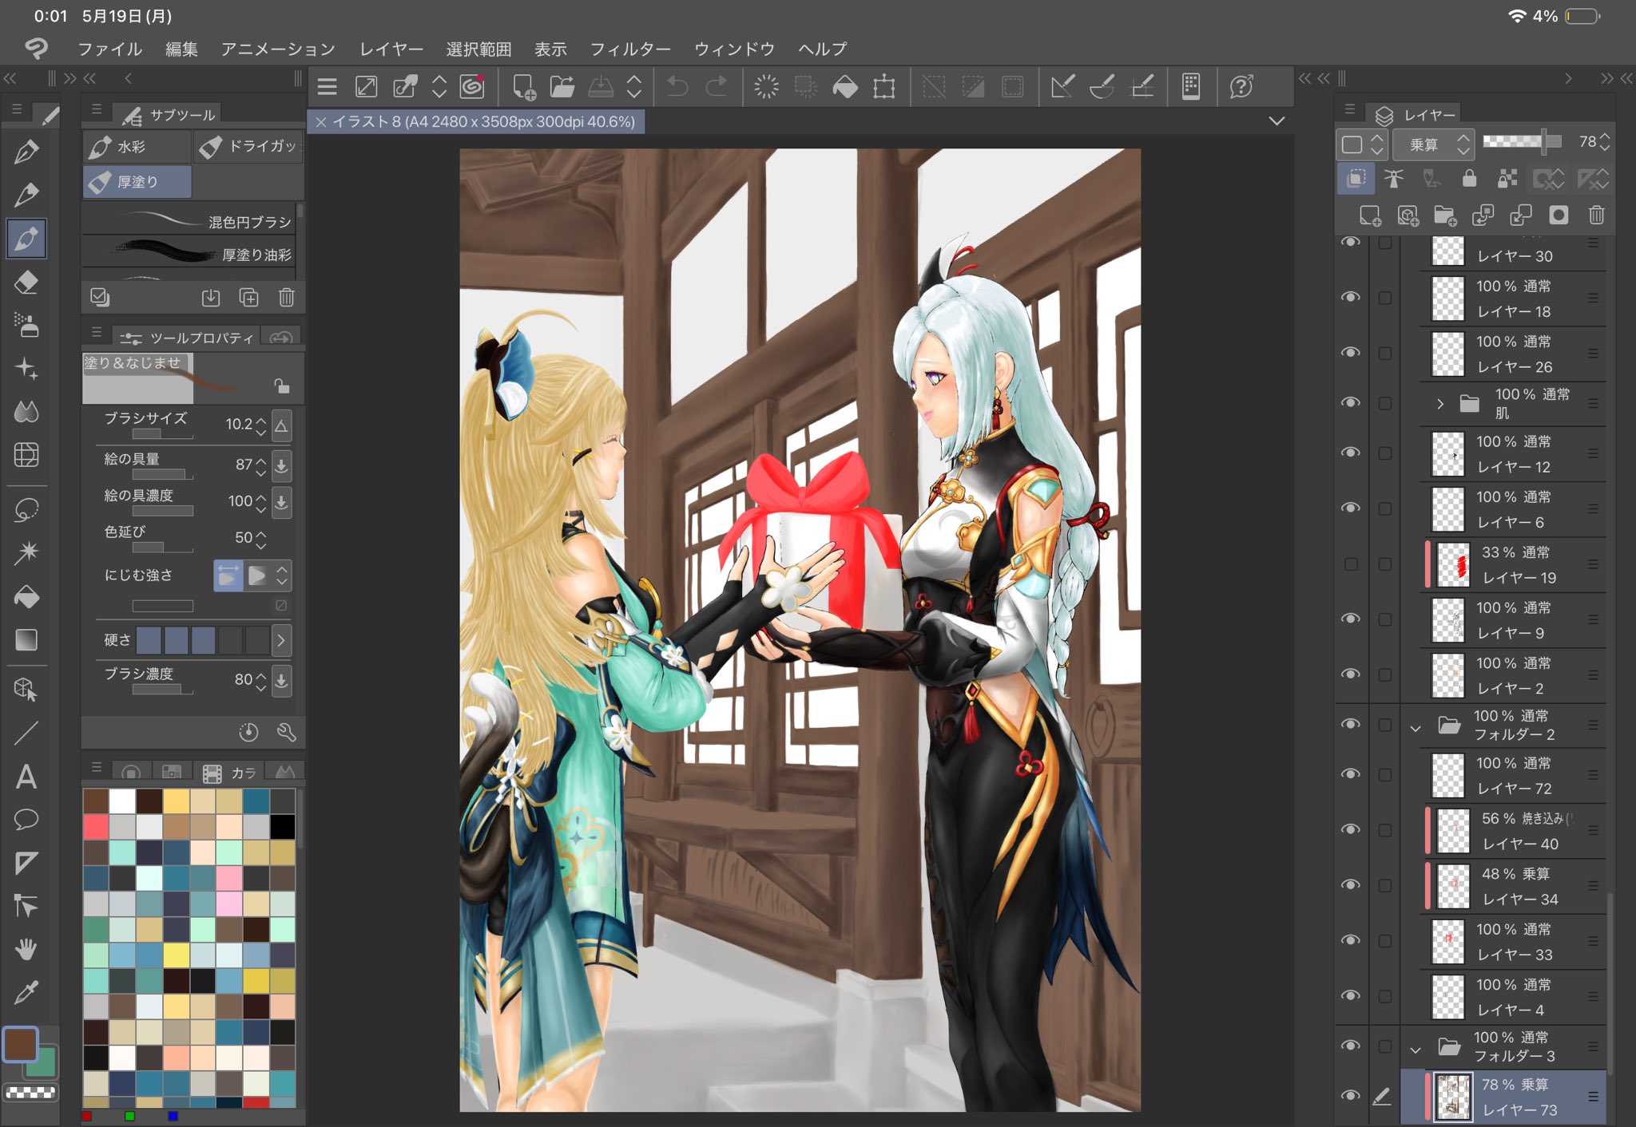The width and height of the screenshot is (1636, 1127).
Task: Adjust brush size stepper at 10.2
Action: [261, 425]
